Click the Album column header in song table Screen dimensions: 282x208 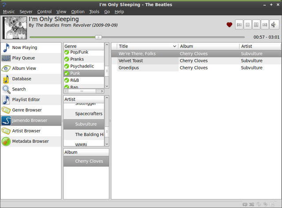pos(208,46)
